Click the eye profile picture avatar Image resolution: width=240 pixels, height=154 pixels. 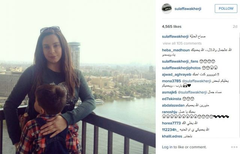166,9
